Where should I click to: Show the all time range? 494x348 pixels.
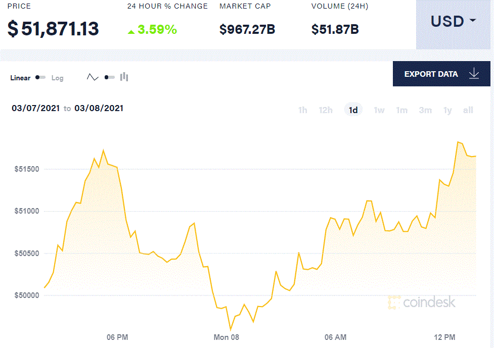[468, 110]
